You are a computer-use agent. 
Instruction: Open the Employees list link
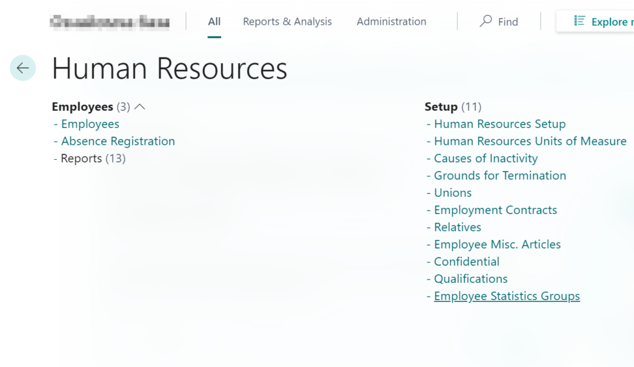pyautogui.click(x=90, y=124)
